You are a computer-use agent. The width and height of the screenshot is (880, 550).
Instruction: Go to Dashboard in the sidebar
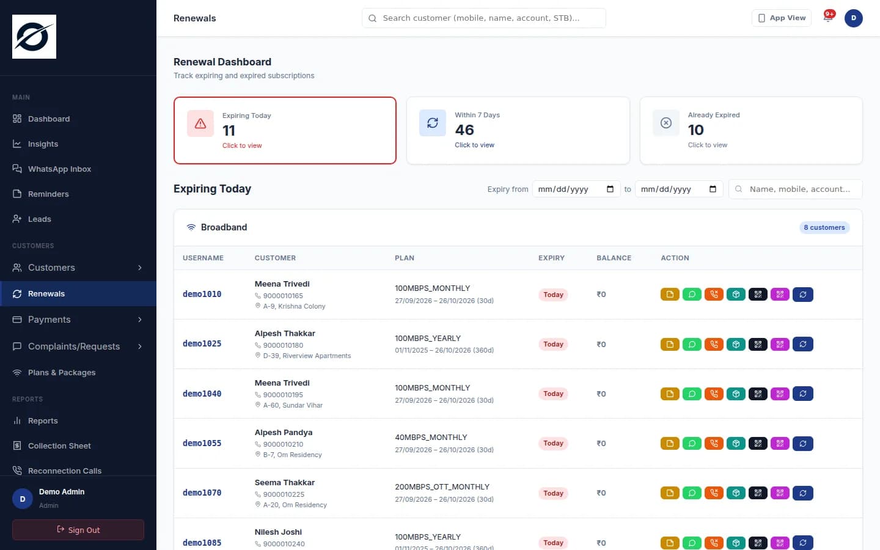point(78,119)
